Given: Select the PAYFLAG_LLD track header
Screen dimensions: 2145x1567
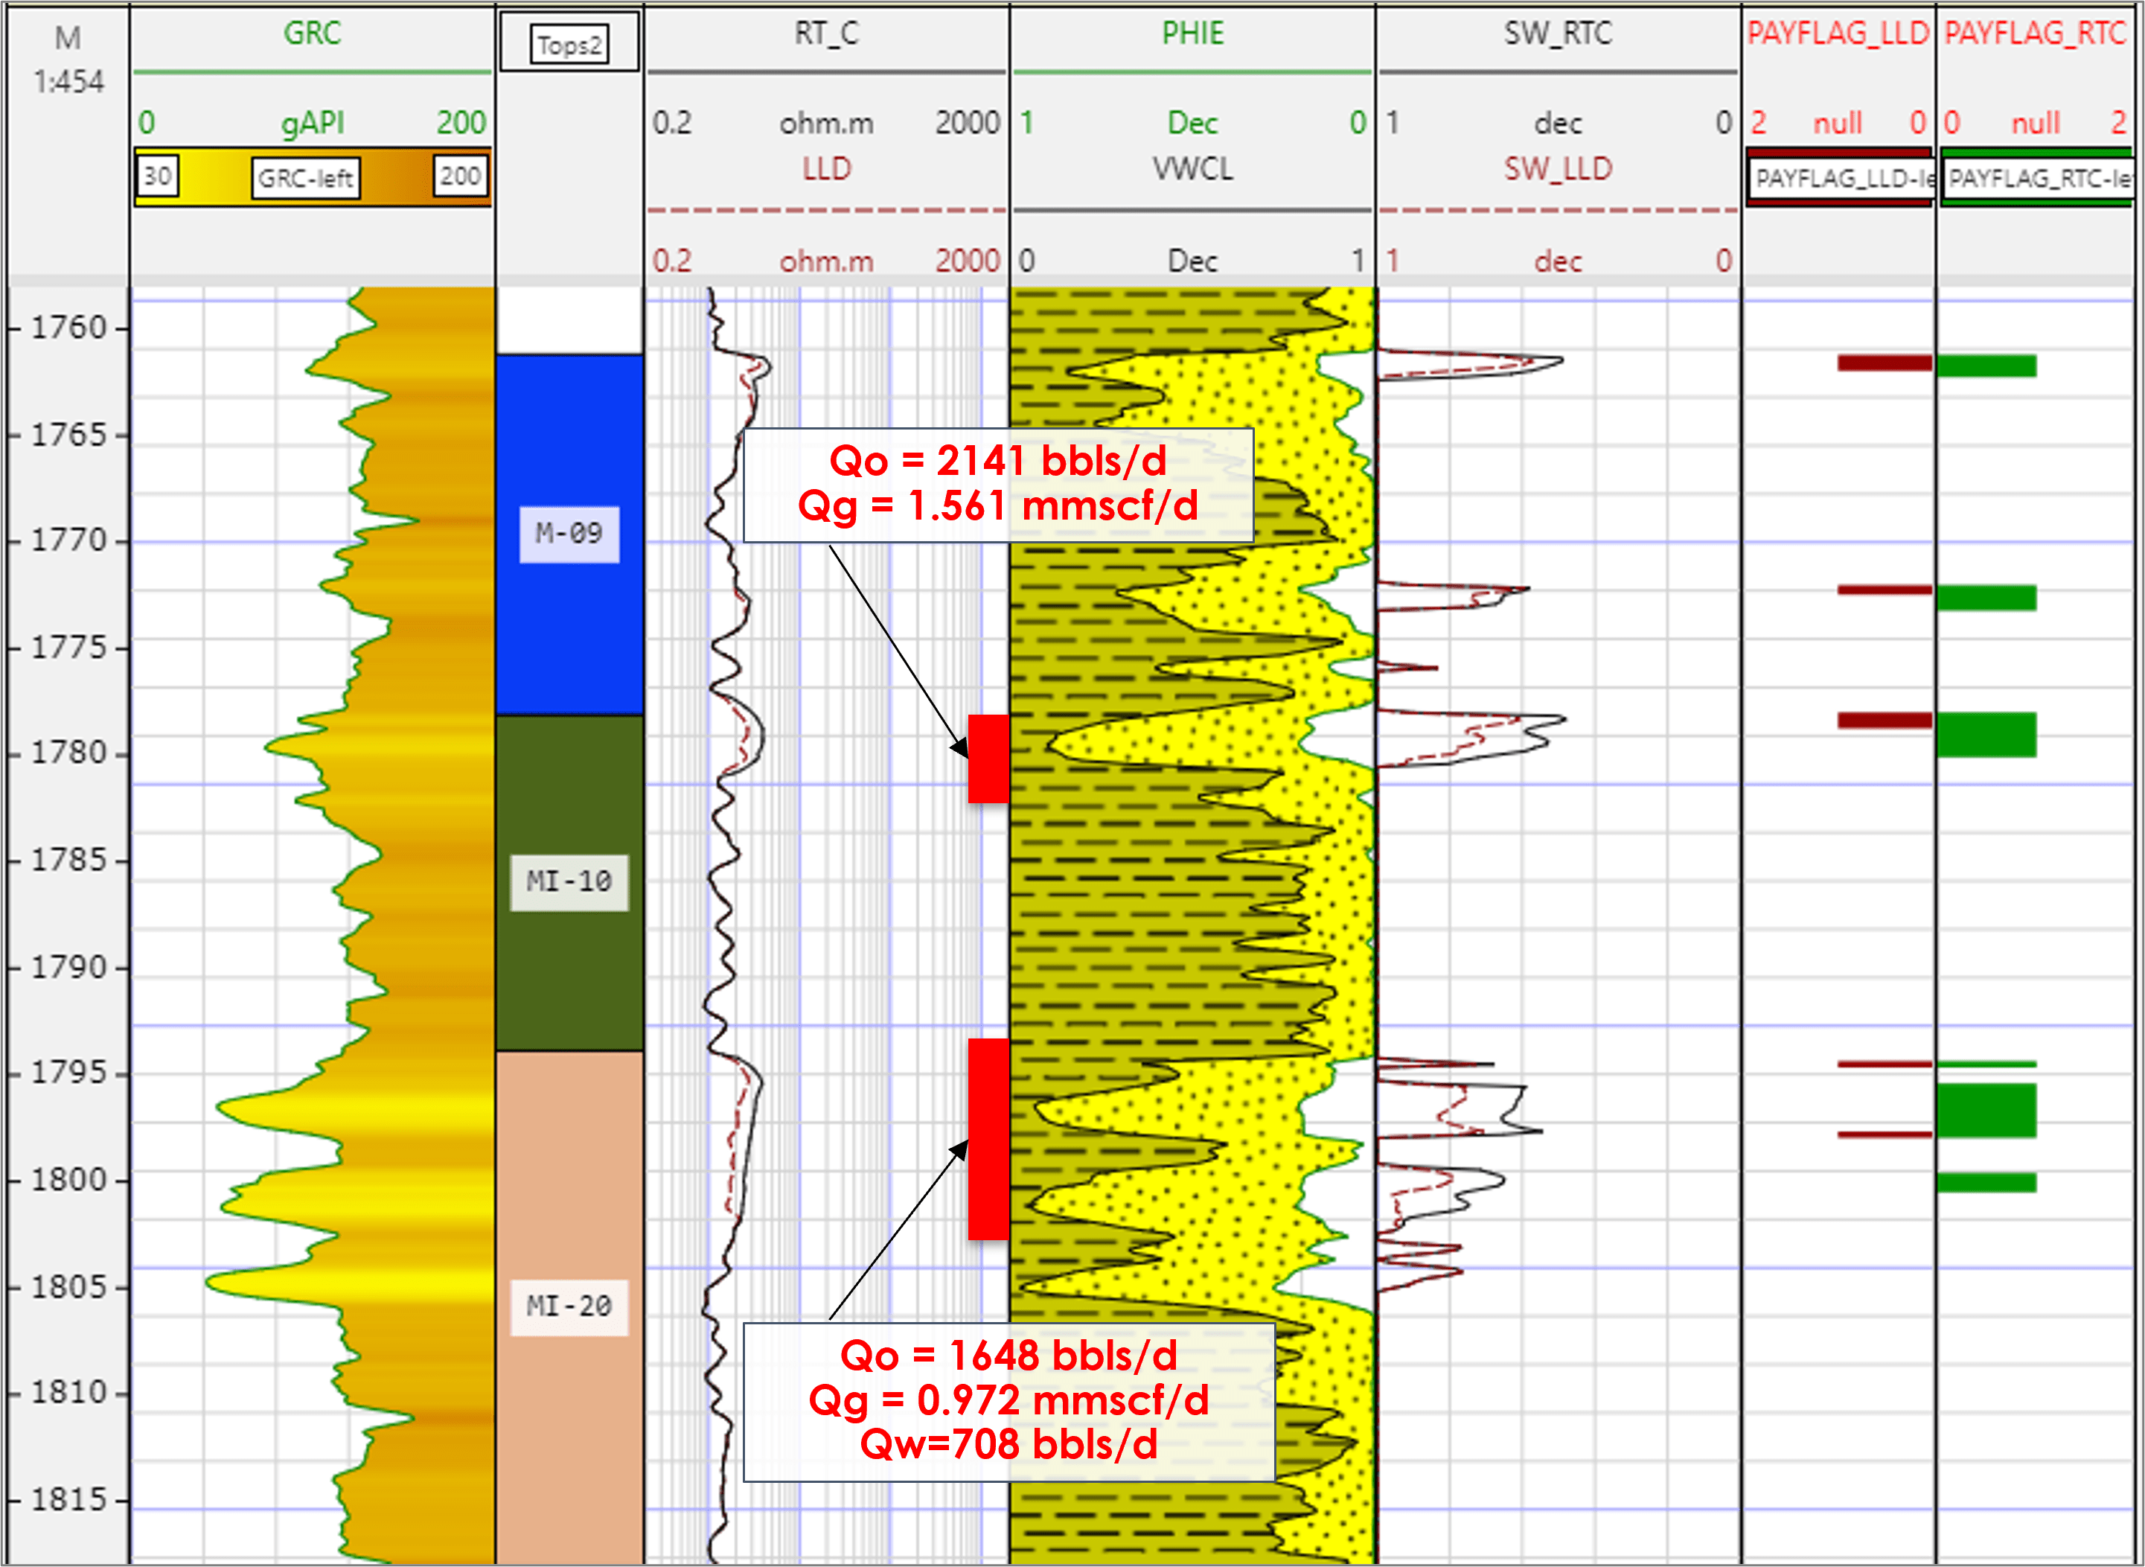Looking at the screenshot, I should click(x=1838, y=34).
